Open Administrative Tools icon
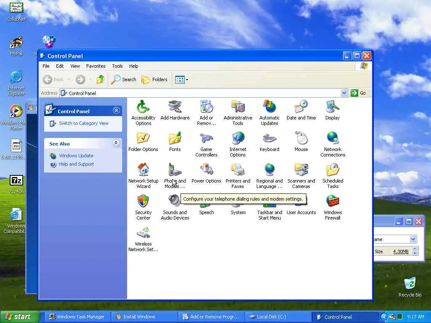 pyautogui.click(x=238, y=113)
